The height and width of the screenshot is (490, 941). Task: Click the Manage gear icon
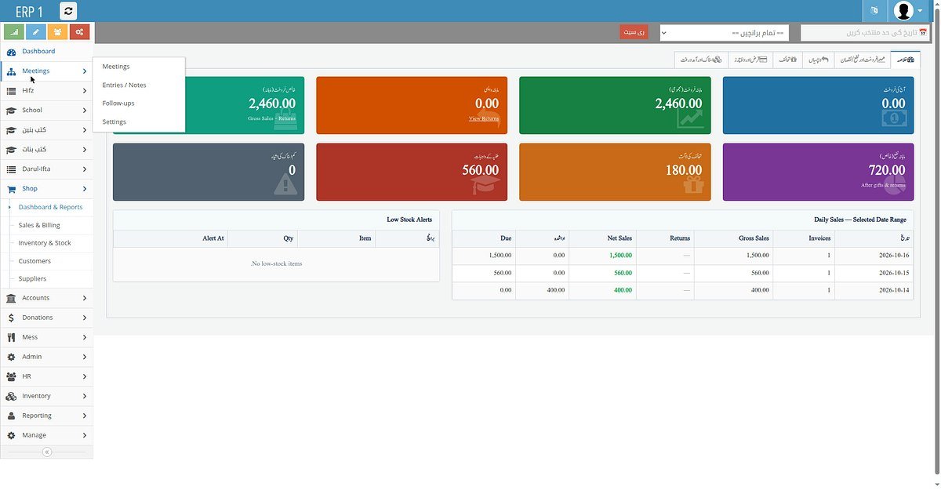(11, 435)
